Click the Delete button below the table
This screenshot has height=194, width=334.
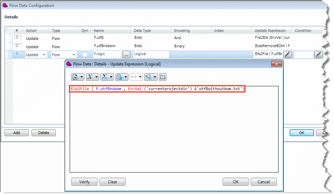[x=44, y=133]
